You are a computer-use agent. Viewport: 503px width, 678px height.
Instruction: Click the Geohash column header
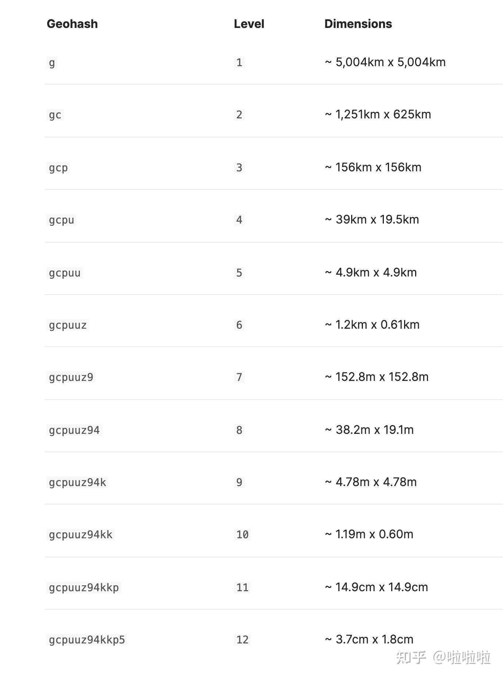coord(72,24)
